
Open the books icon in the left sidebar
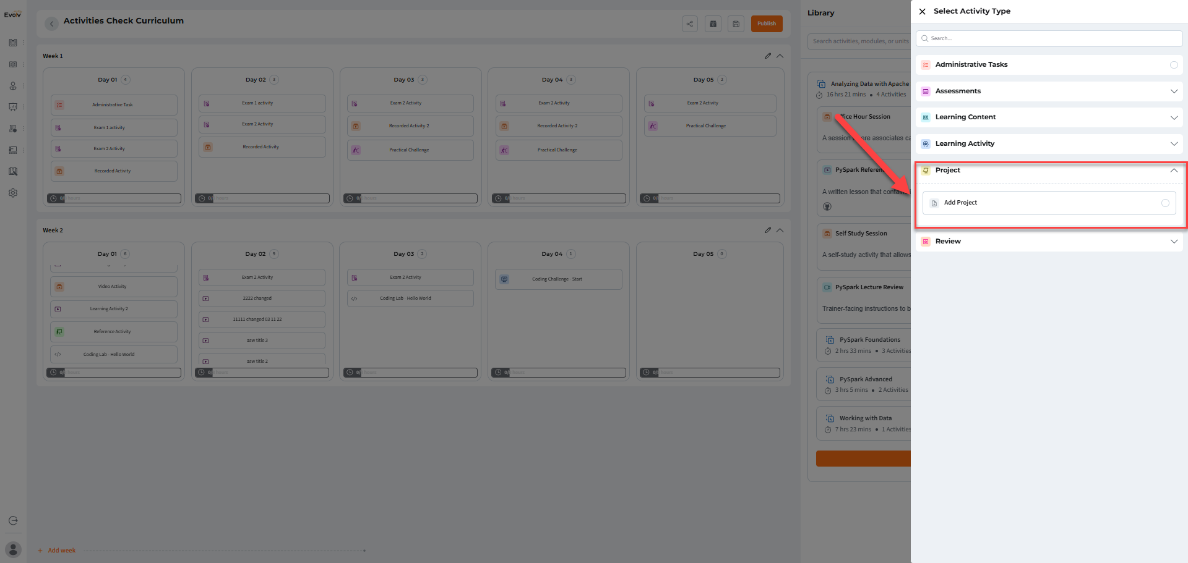point(13,43)
